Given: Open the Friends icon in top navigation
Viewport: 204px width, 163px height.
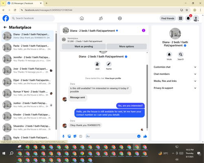Looking at the screenshot, I should click(101, 18).
